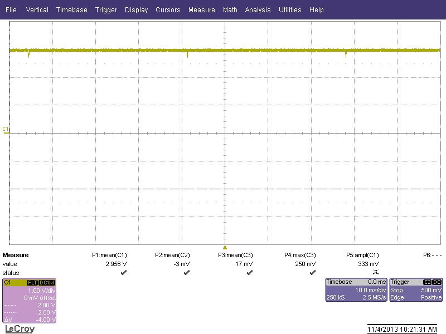Open the Cursors menu

168,9
